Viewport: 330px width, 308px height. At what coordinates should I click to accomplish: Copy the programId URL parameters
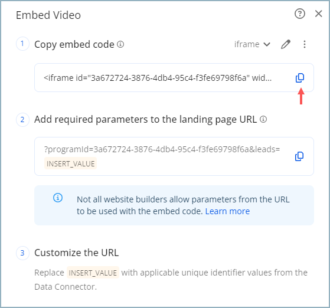click(299, 156)
